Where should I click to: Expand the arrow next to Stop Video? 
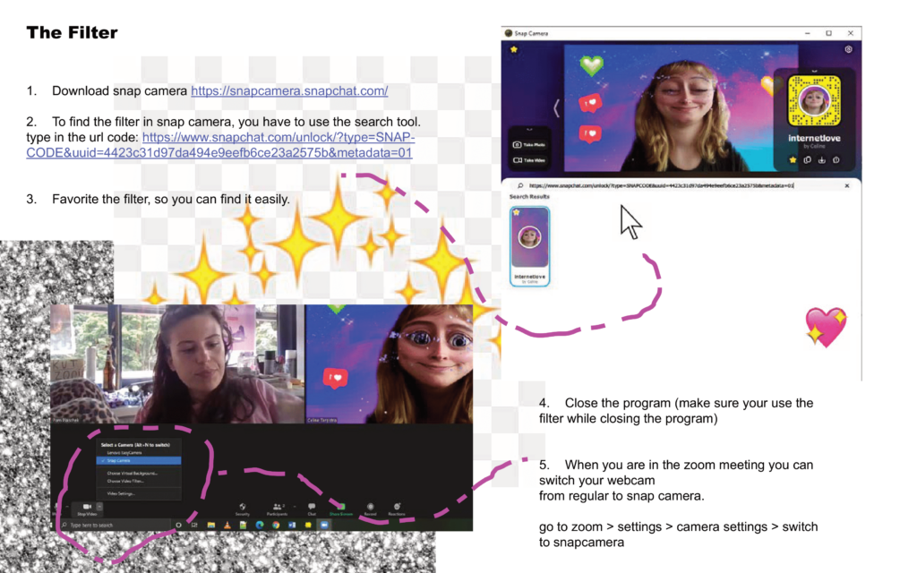(99, 507)
